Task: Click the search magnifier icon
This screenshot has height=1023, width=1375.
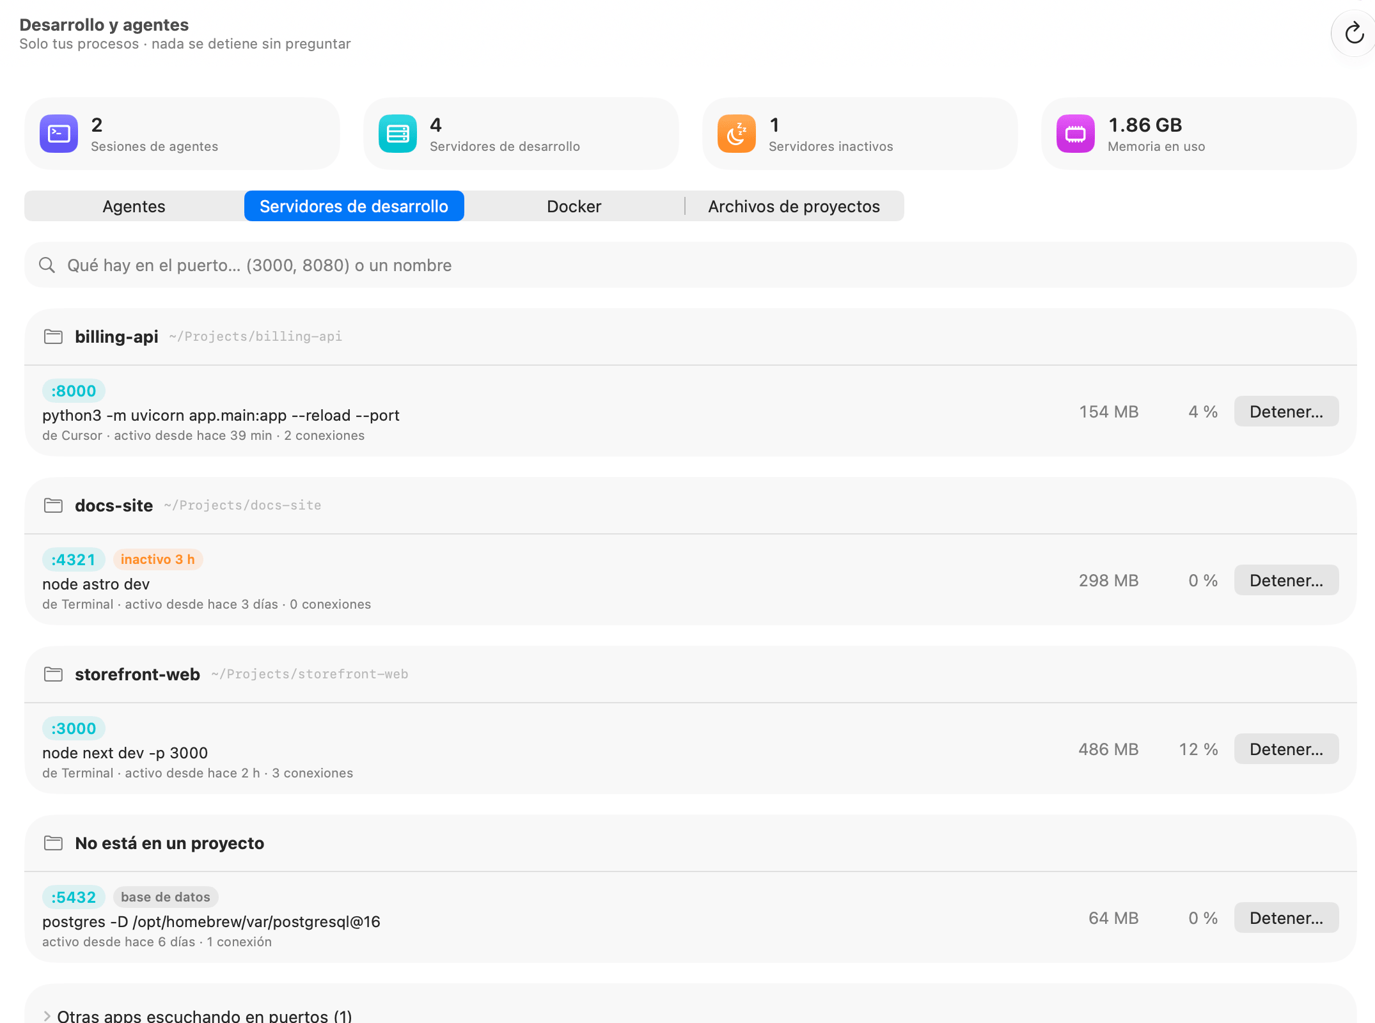Action: point(47,265)
